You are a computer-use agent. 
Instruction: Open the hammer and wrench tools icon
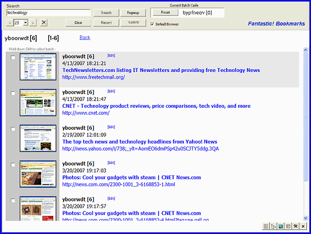(296, 226)
